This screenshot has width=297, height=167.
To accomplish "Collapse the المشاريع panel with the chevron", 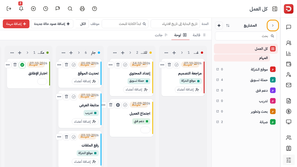I will click(x=273, y=25).
